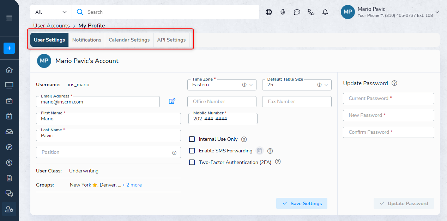Screen dimensions: 447x221
Task: Turn on Two-Factor Authentication checkbox
Action: coord(192,162)
